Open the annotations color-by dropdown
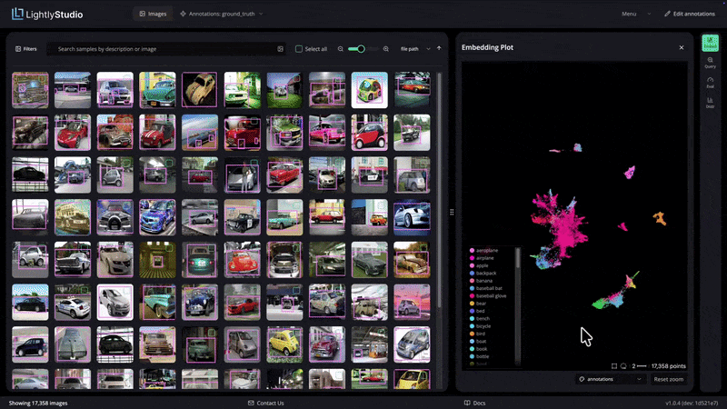The width and height of the screenshot is (727, 409). [610, 379]
